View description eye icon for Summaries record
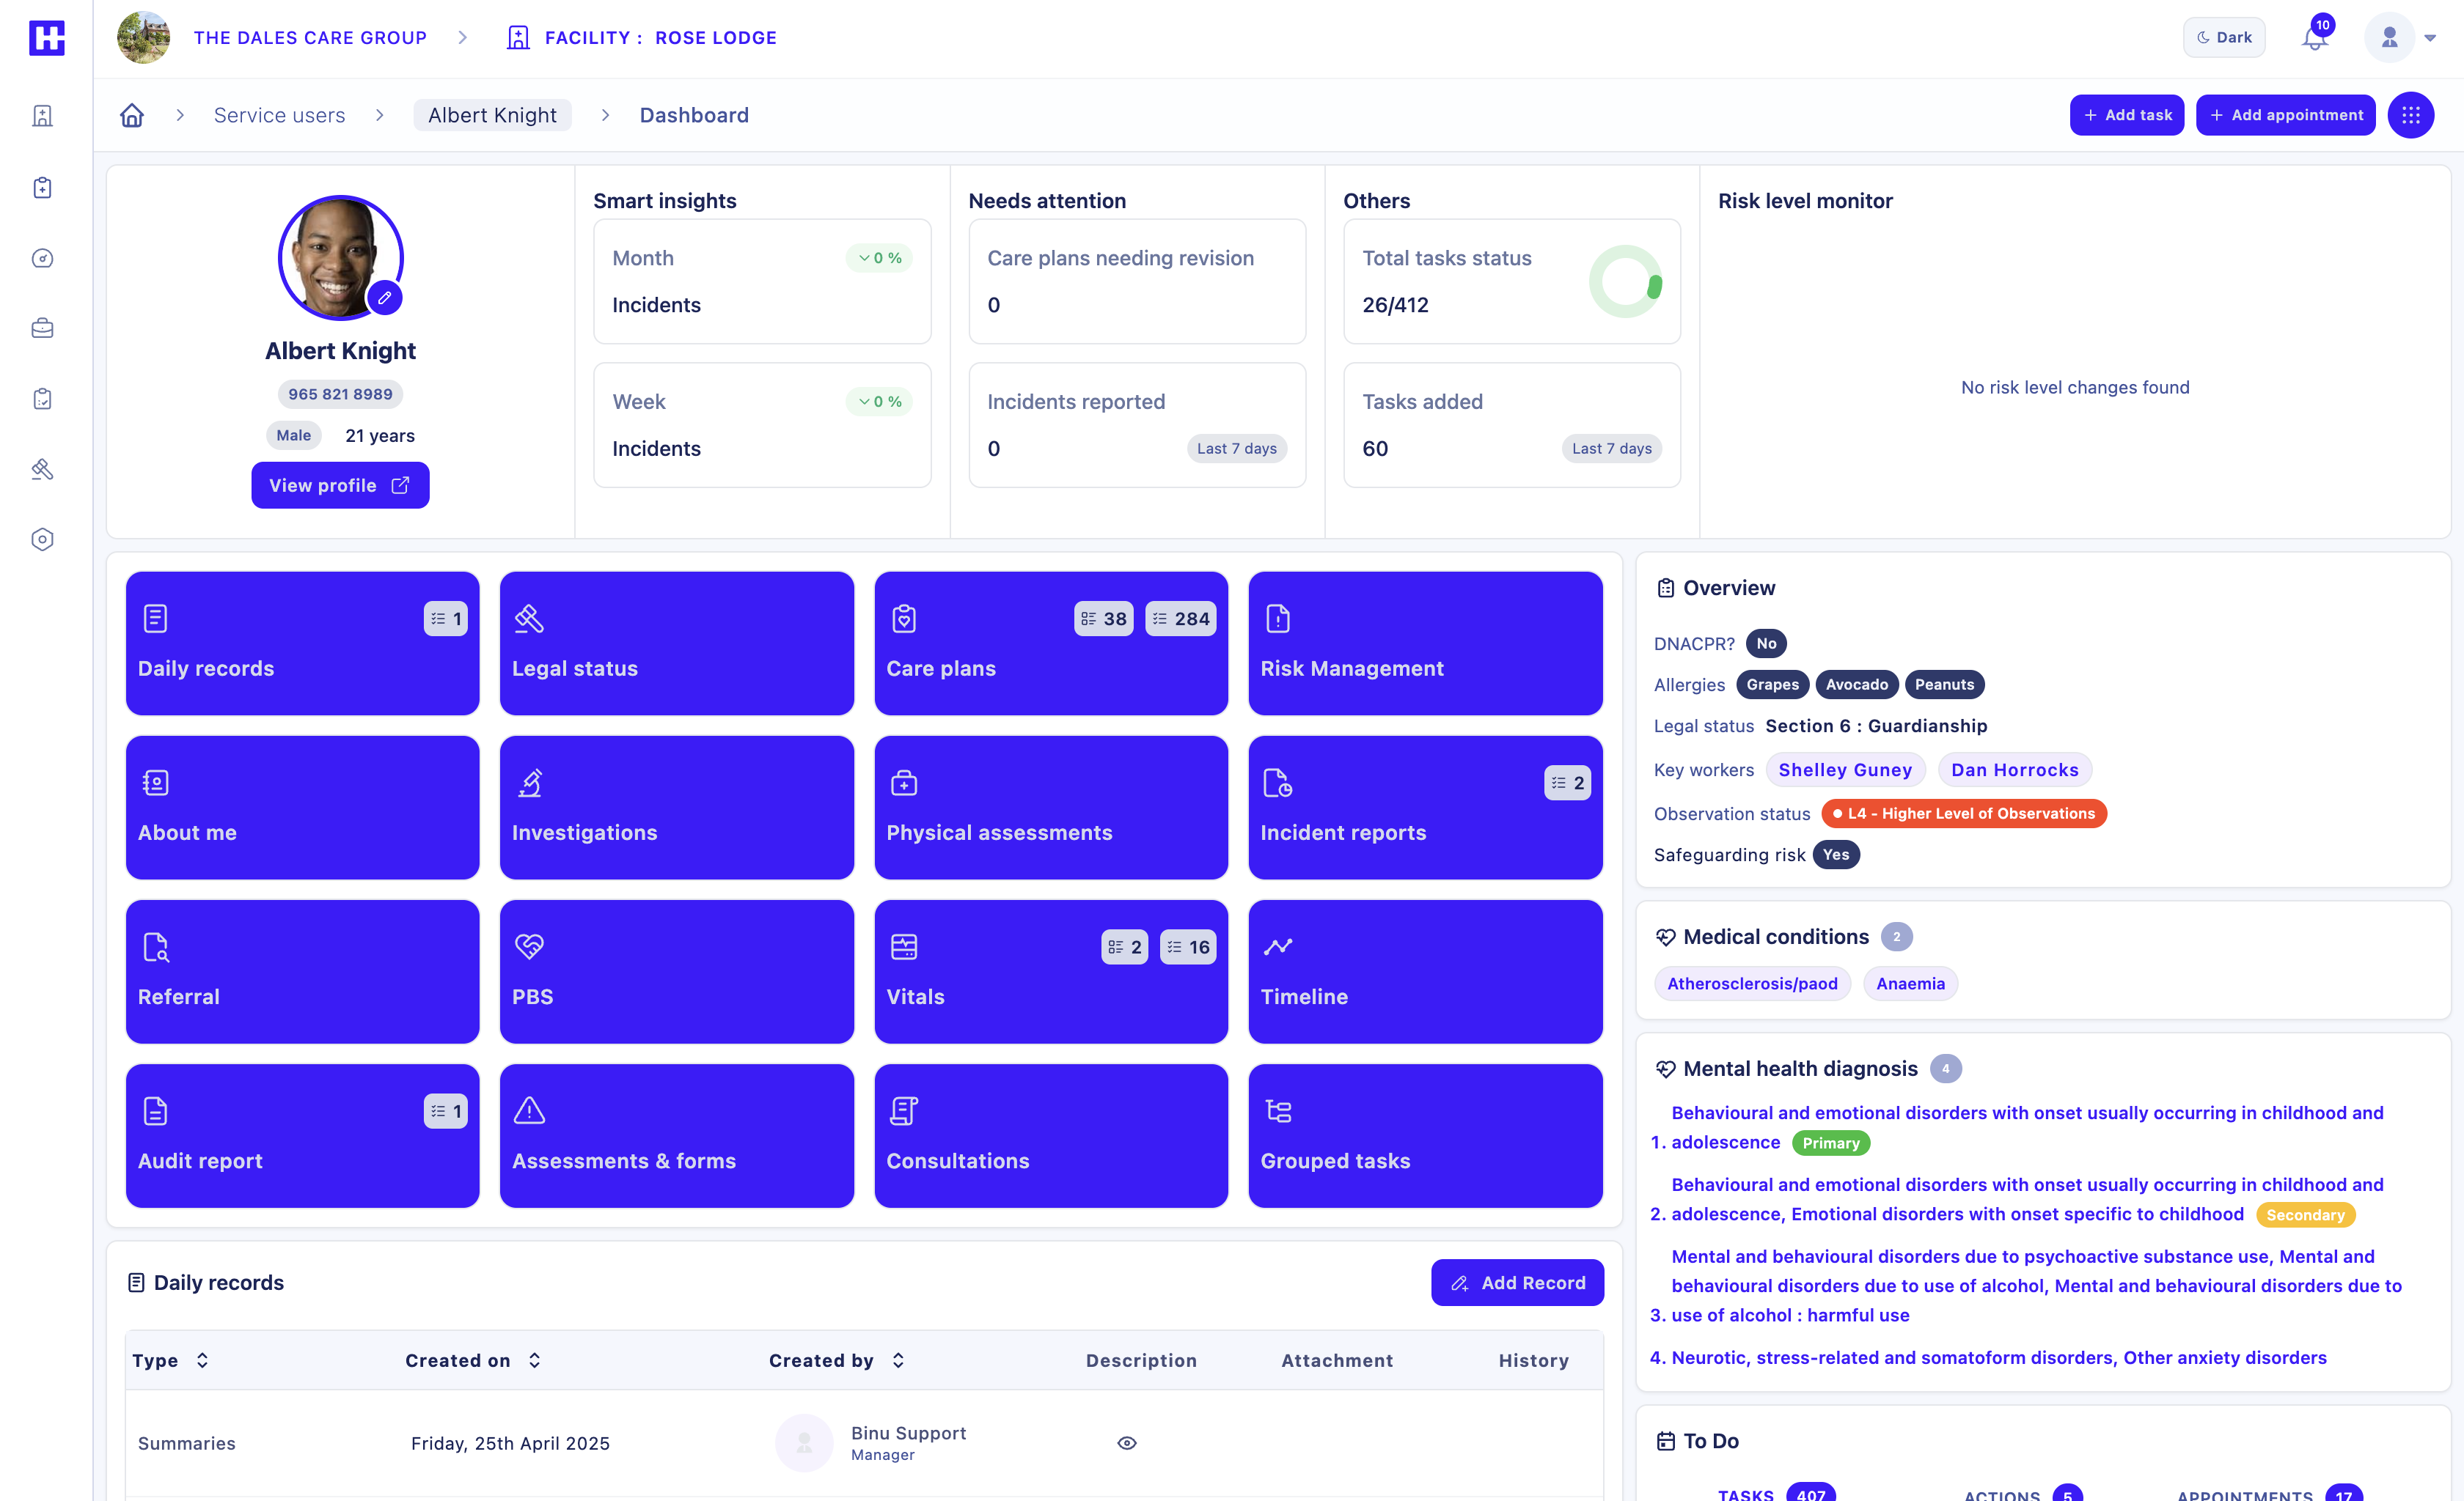Viewport: 2464px width, 1501px height. (1126, 1442)
